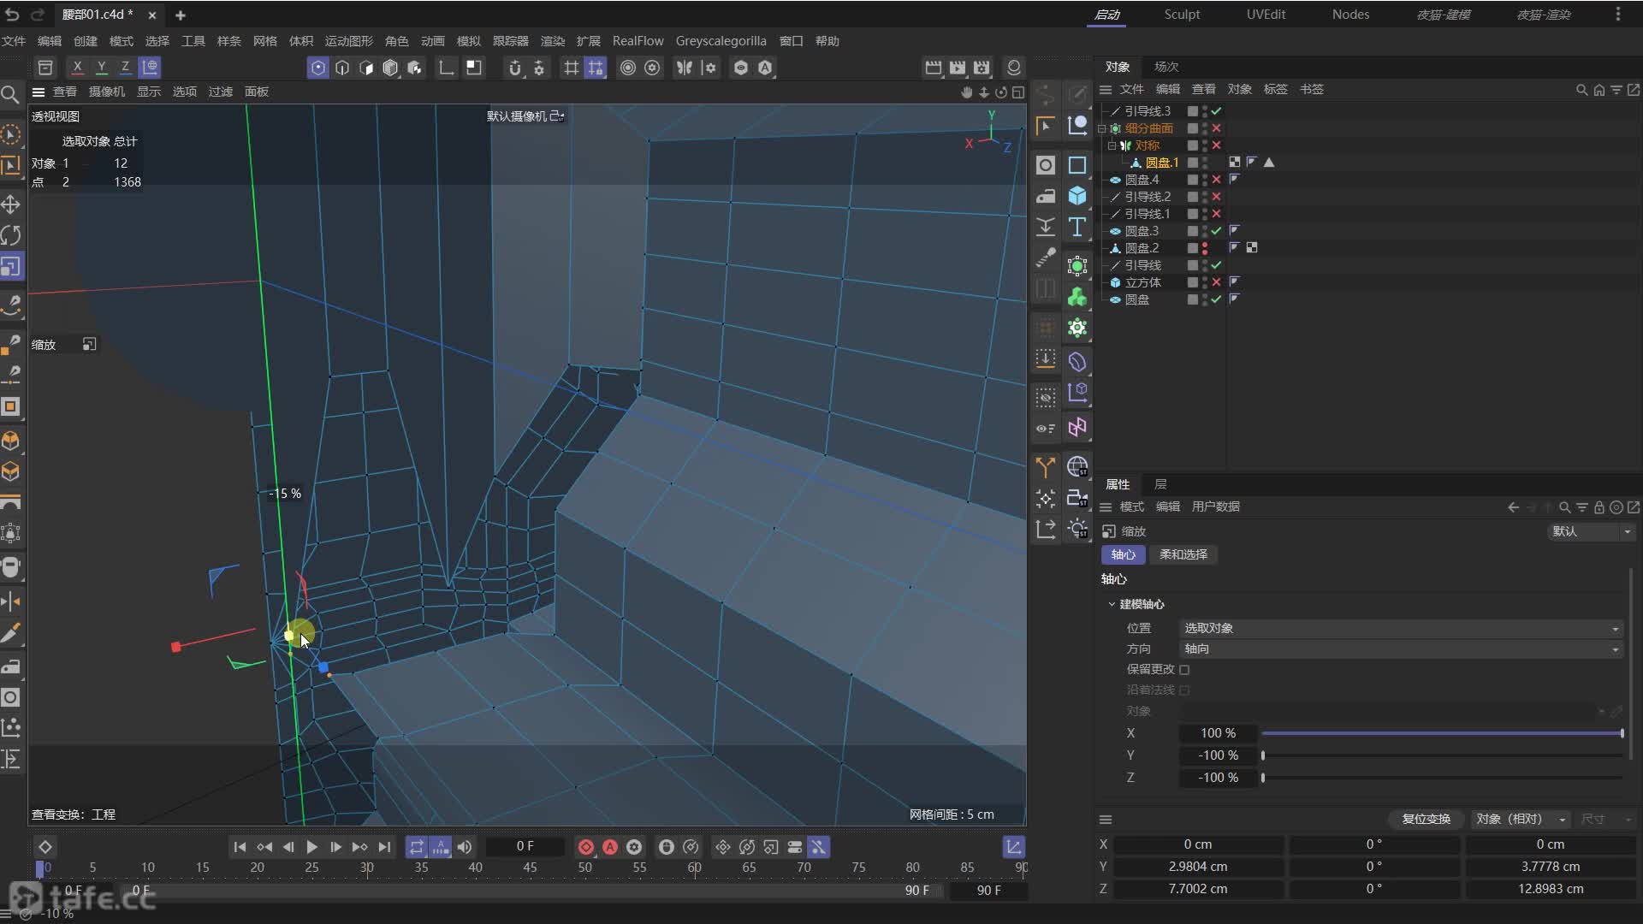The image size is (1643, 924).
Task: Toggle enable X mark for 对称
Action: 1216,145
